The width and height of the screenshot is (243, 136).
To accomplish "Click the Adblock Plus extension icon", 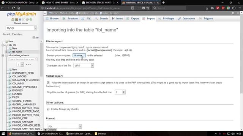I will [223, 8].
